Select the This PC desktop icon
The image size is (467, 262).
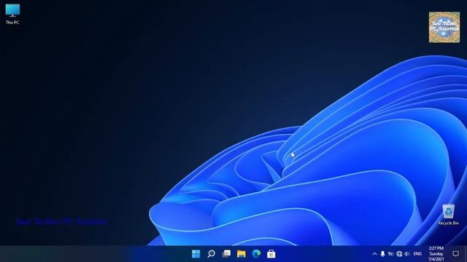pyautogui.click(x=12, y=14)
